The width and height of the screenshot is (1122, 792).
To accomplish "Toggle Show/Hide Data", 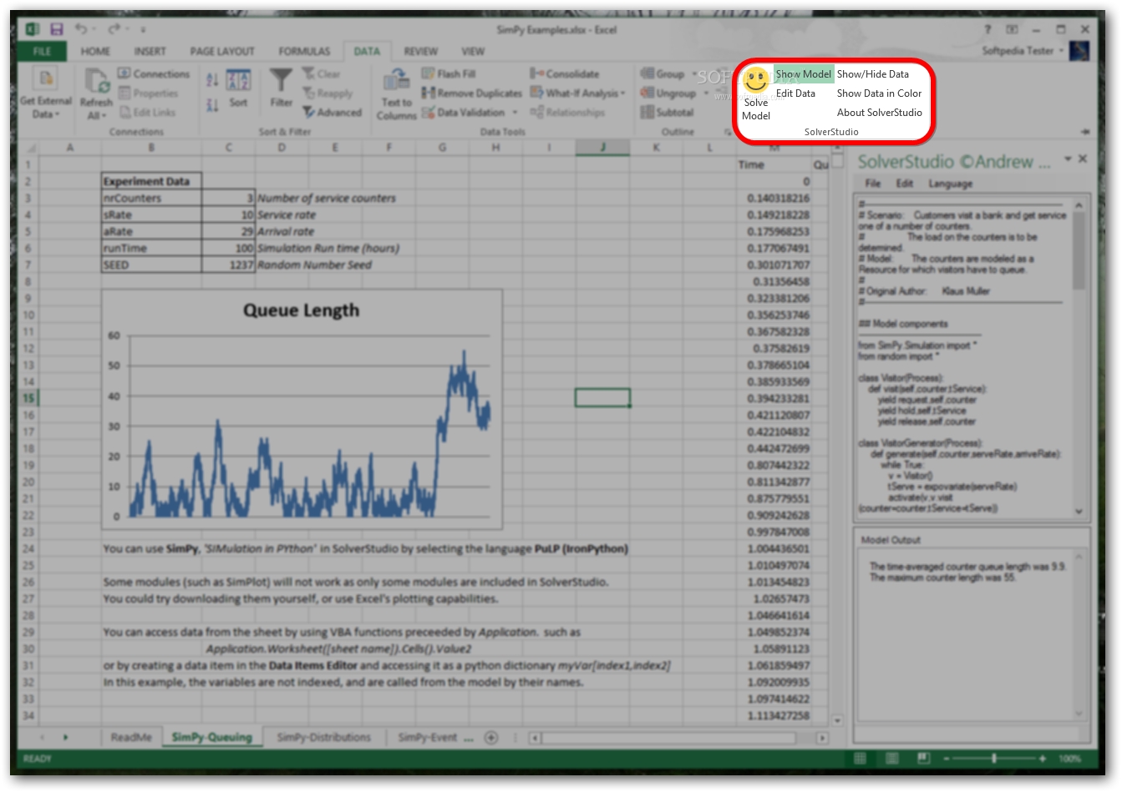I will (x=873, y=73).
